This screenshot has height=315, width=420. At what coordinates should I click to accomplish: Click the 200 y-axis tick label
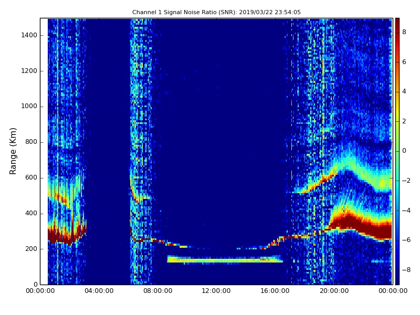[x=31, y=249]
